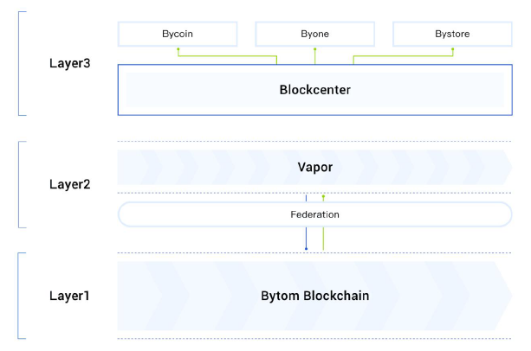This screenshot has height=351, width=531.
Task: Click blue downward arrowhead below Federation
Action: pos(306,249)
